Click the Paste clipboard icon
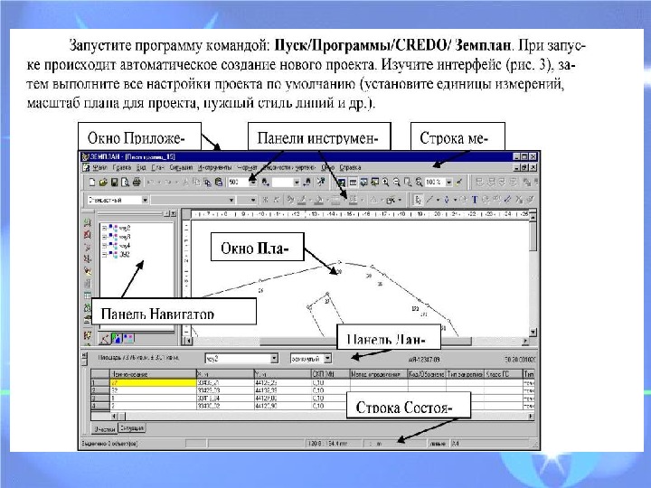 tap(219, 182)
